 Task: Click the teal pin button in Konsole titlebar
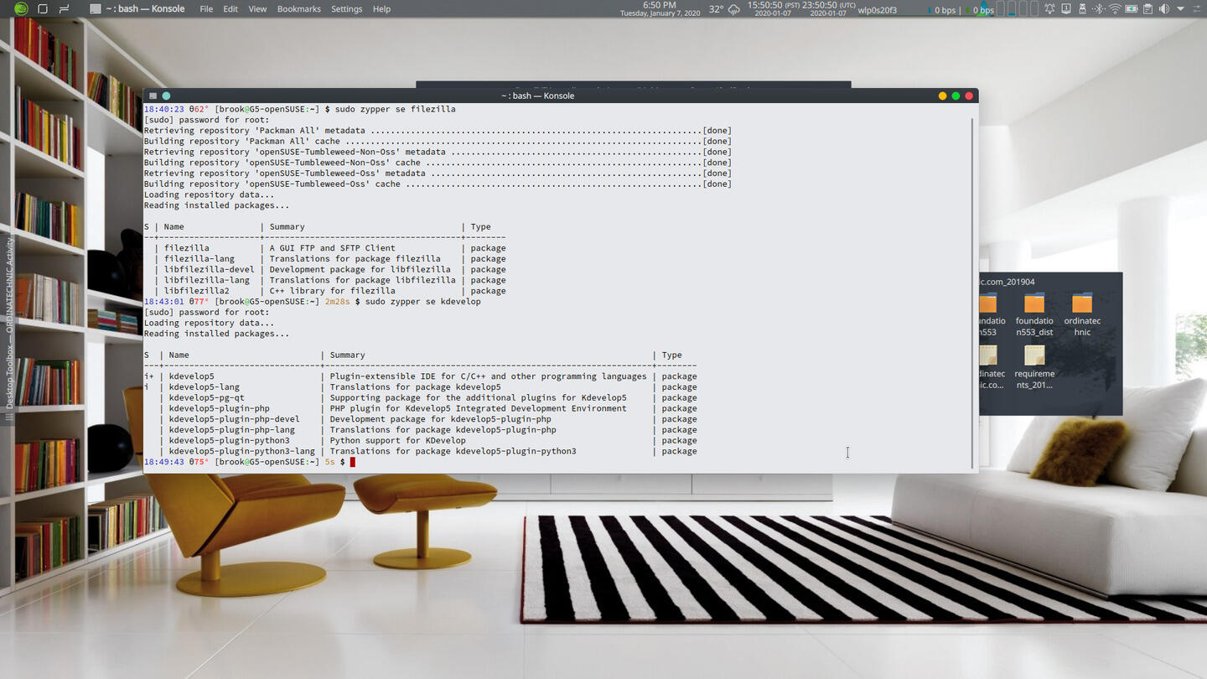pos(166,96)
